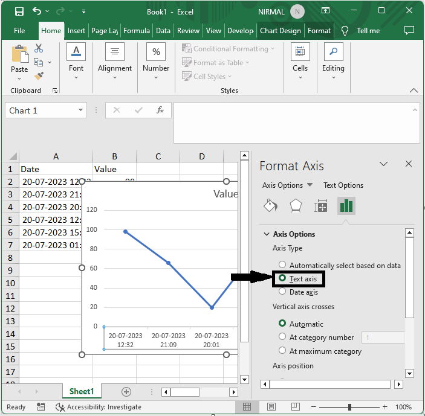Open Size & Properties icon
This screenshot has height=416, width=425.
320,206
